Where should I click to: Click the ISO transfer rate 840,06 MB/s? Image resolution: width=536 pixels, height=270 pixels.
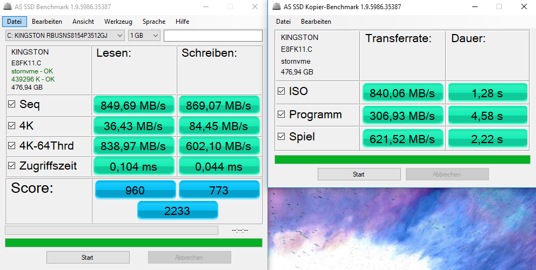click(x=403, y=93)
